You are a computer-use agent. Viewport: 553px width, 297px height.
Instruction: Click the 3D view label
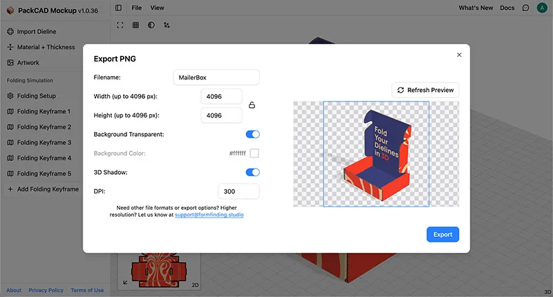(547, 291)
